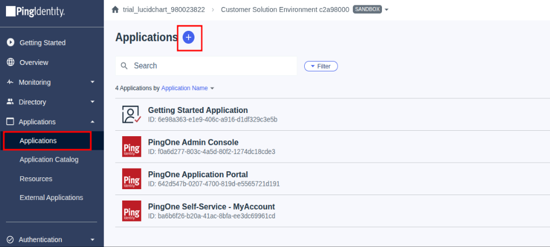Click the PingOne Self-Service MyAccount logo

click(131, 211)
